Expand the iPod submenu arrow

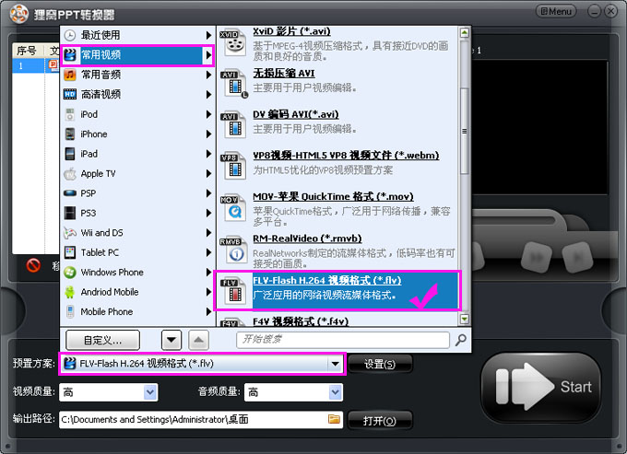point(208,114)
